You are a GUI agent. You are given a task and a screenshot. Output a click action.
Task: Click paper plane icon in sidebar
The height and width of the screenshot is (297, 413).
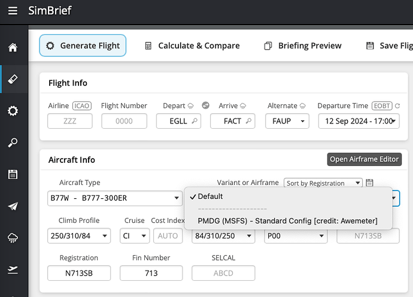point(13,206)
